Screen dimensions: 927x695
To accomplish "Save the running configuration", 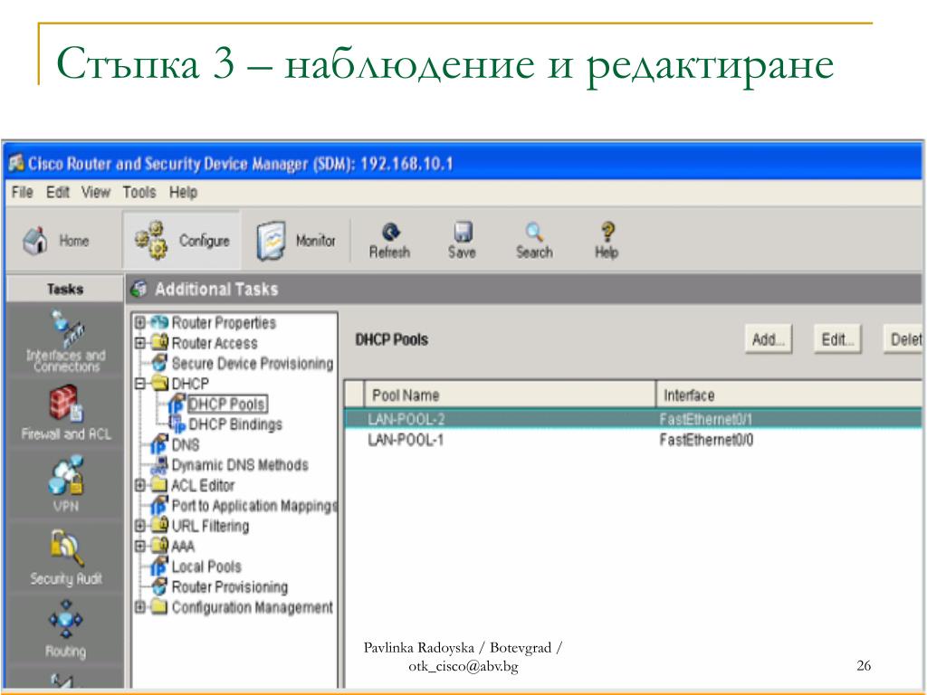I will [462, 241].
